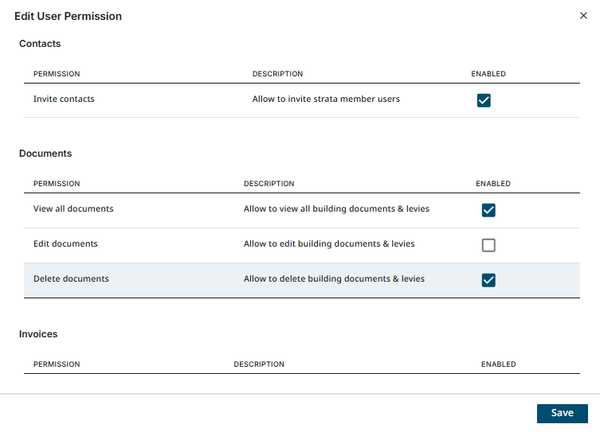The height and width of the screenshot is (432, 600).
Task: Click PERMISSION column header in Contacts table
Action: [57, 74]
